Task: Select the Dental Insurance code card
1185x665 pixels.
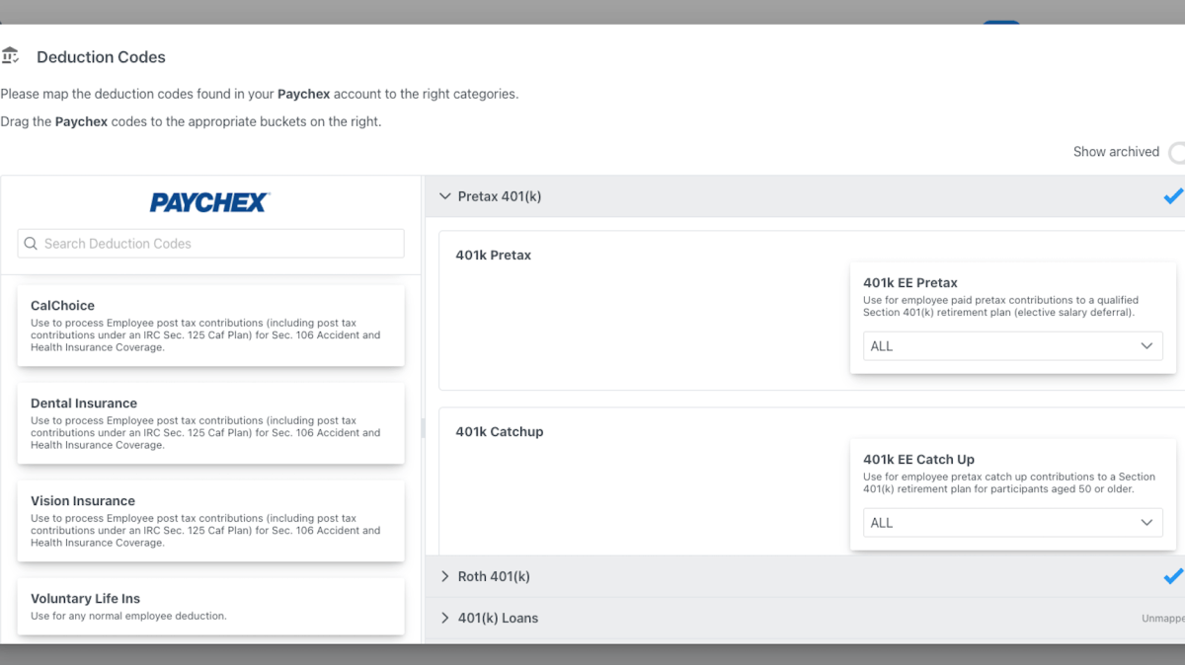Action: coord(210,423)
